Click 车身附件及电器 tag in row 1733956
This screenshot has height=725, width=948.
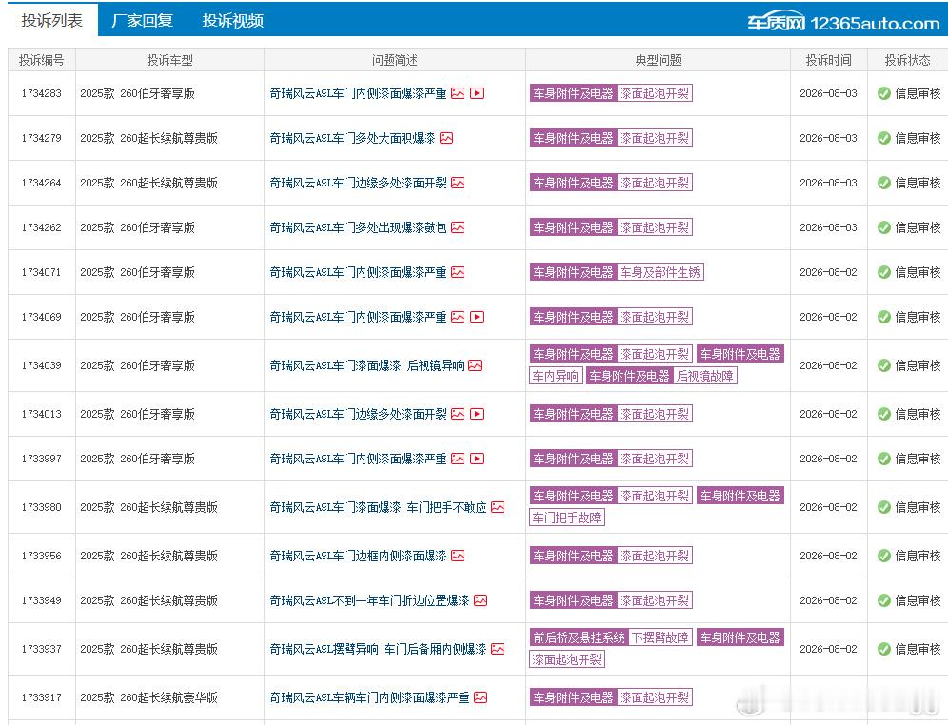coord(573,556)
